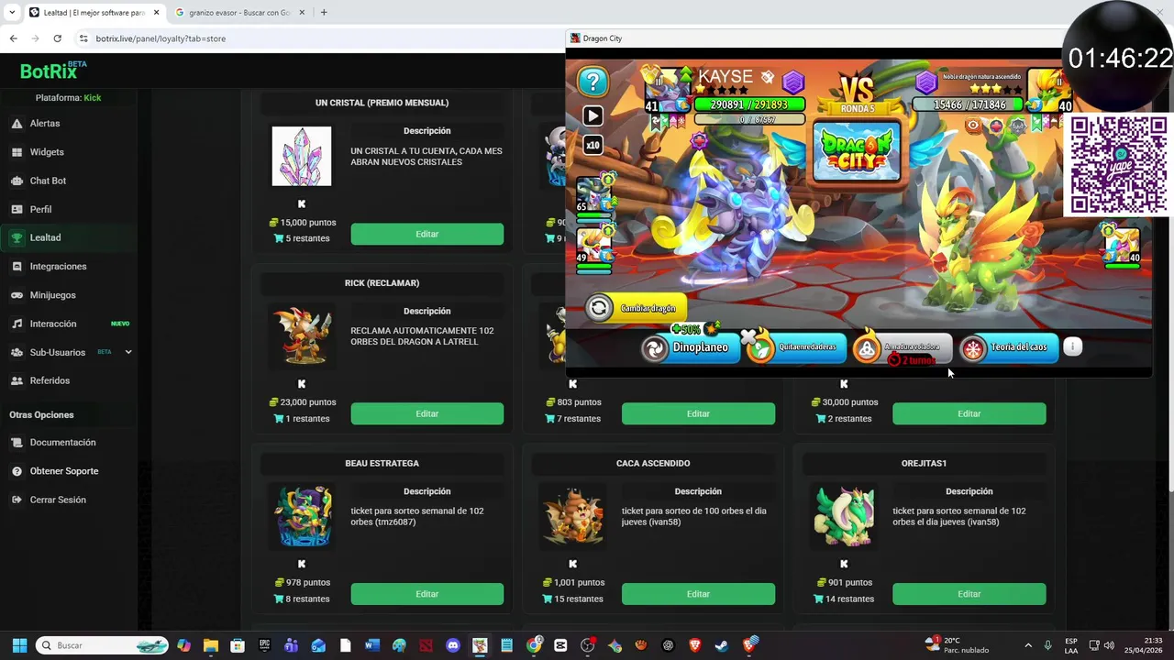The width and height of the screenshot is (1174, 660).
Task: Edit the reward costing 803 puntos
Action: point(698,413)
